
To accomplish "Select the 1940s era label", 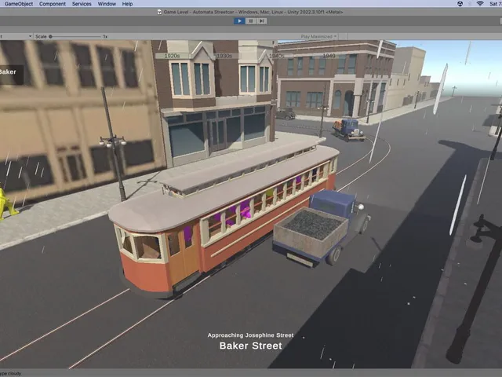I will (276, 56).
